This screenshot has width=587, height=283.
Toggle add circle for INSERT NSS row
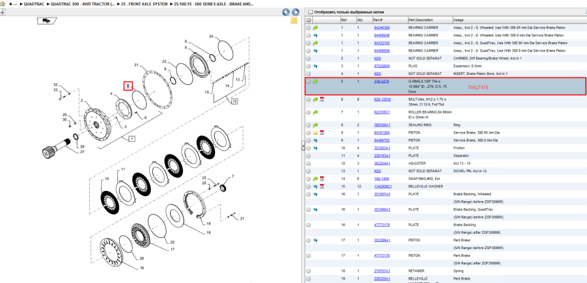click(x=309, y=74)
